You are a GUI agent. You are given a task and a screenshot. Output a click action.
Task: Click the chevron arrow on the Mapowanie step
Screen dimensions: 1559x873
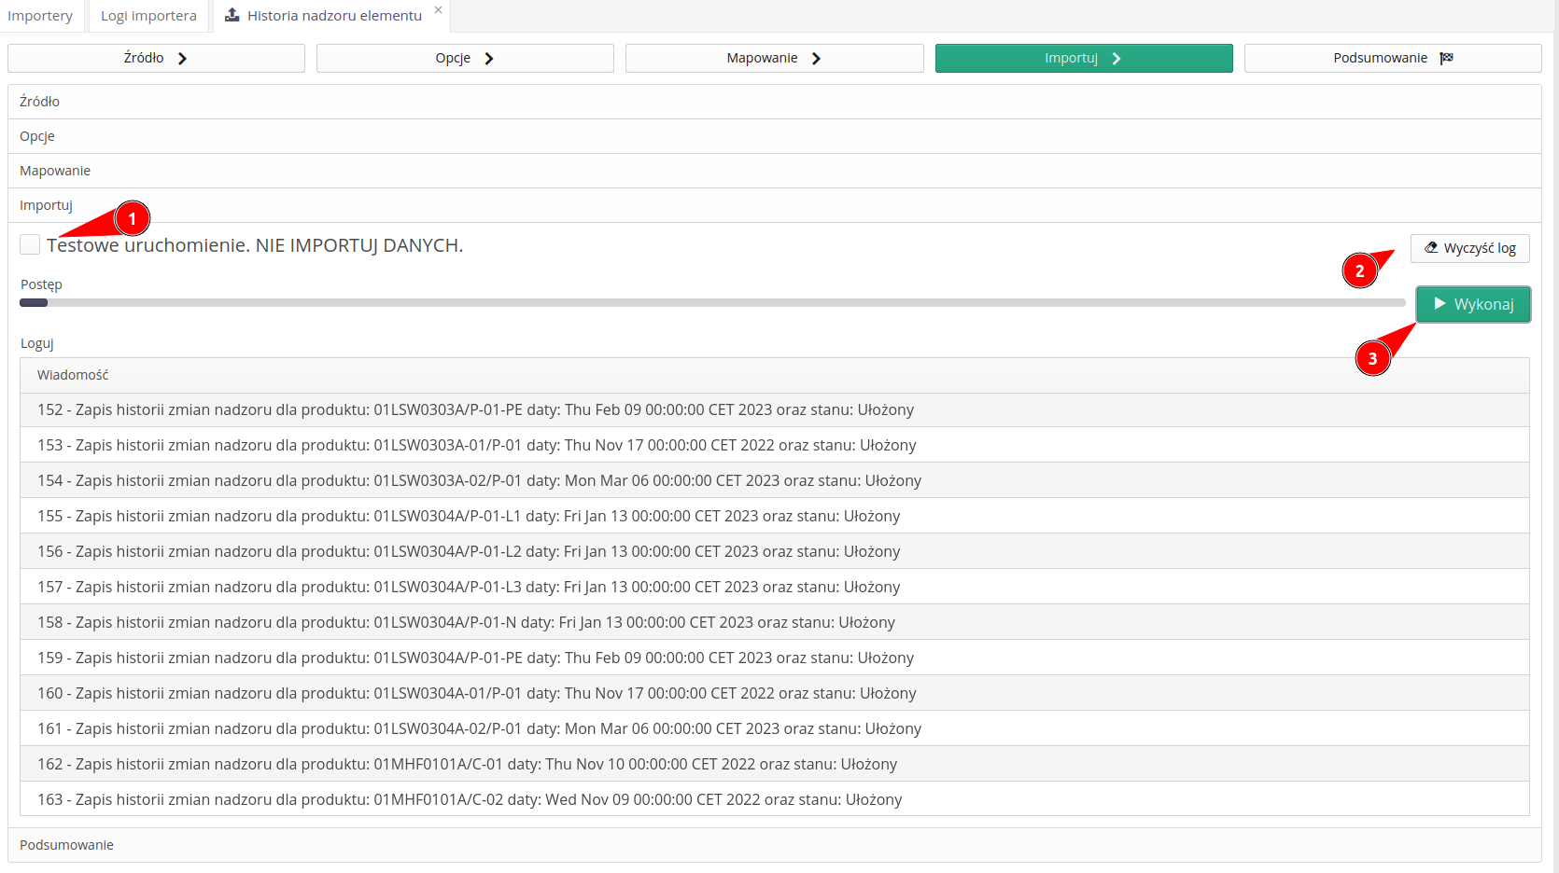816,57
